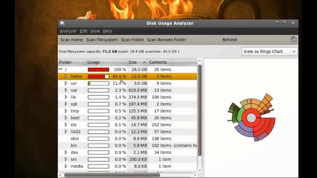Expand the opt folder
This screenshot has height=178, width=317.
(66, 104)
